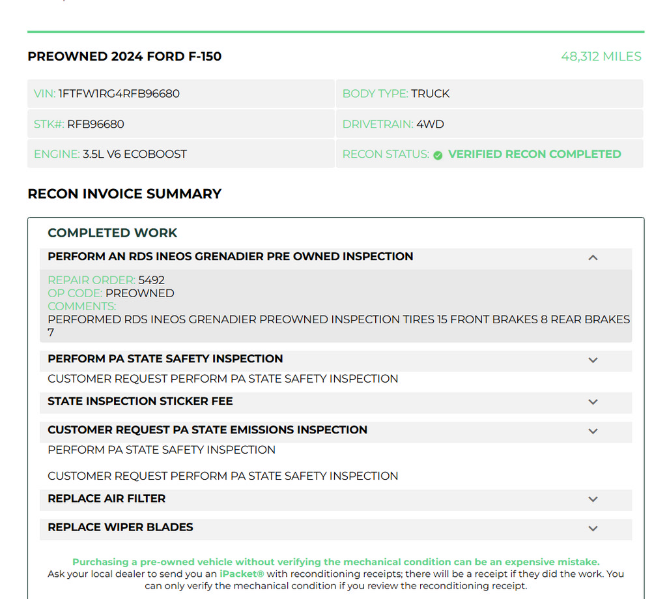This screenshot has height=599, width=667.
Task: Click the Replace Wiper Blades row title
Action: pos(121,527)
